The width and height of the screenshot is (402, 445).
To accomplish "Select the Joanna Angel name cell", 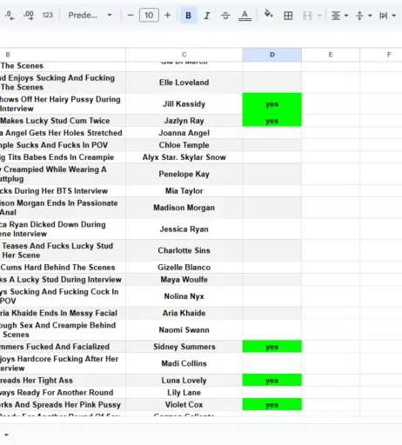I will click(184, 133).
